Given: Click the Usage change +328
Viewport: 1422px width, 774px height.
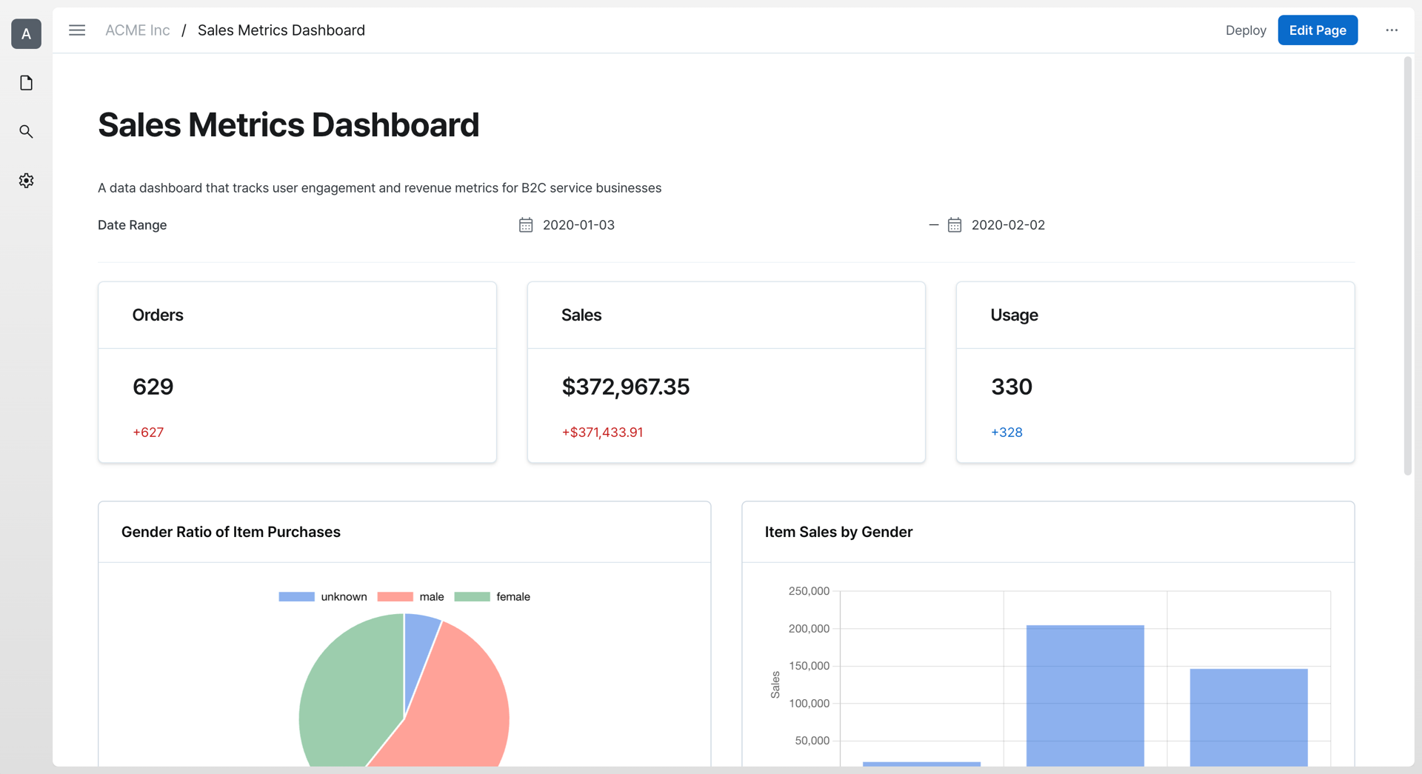Looking at the screenshot, I should click(1007, 433).
